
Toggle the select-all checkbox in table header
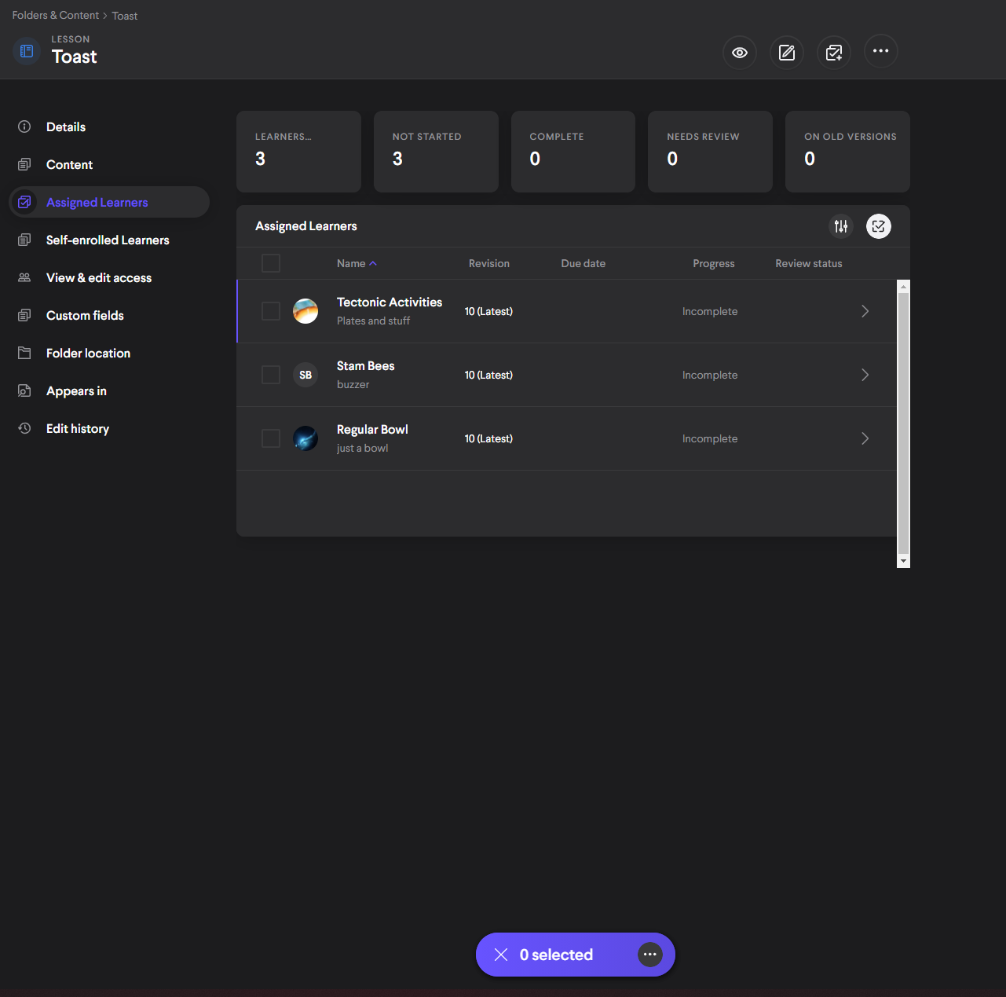[271, 263]
